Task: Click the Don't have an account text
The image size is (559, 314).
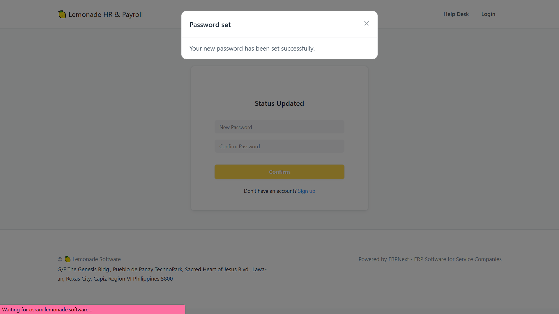Action: click(270, 191)
